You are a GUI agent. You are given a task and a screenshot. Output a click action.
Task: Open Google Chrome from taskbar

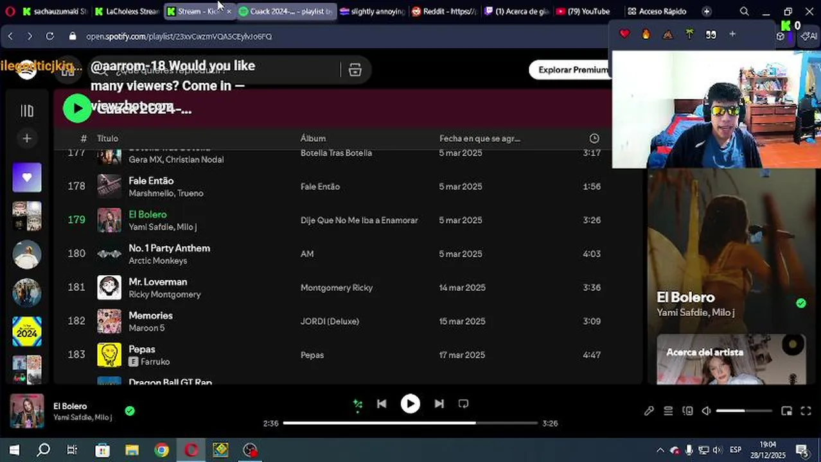coord(161,450)
